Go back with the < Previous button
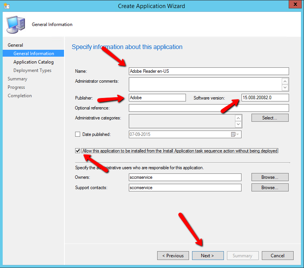This screenshot has height=268, width=304. click(173, 256)
